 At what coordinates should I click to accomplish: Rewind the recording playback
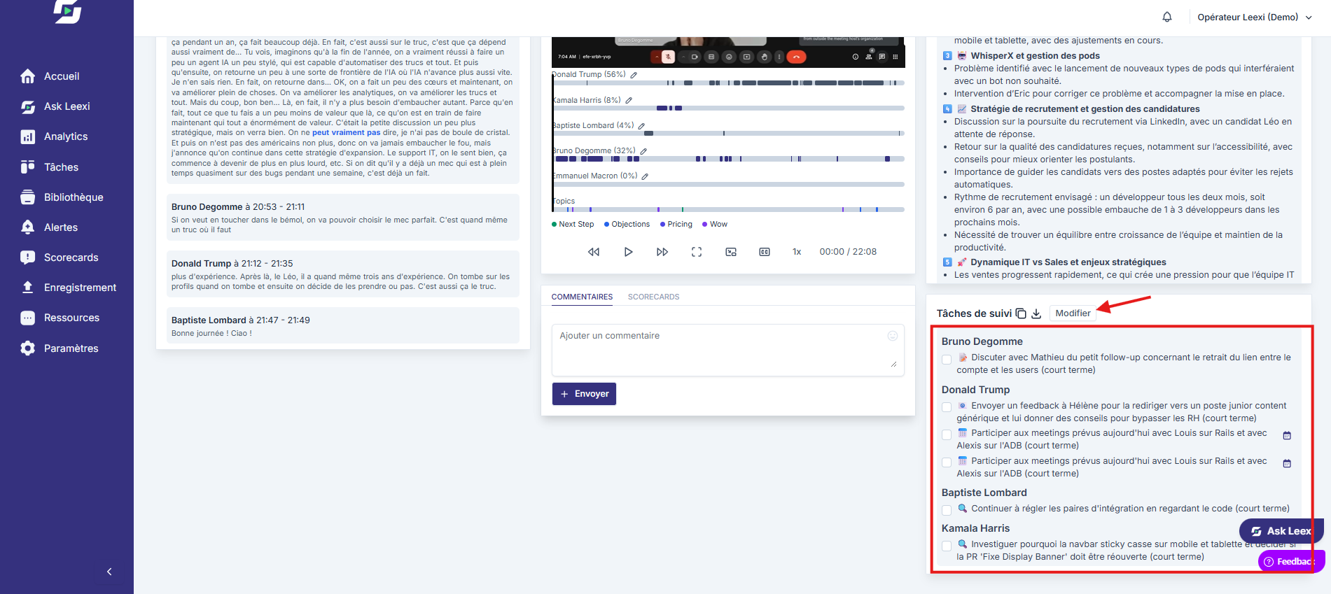click(x=594, y=252)
